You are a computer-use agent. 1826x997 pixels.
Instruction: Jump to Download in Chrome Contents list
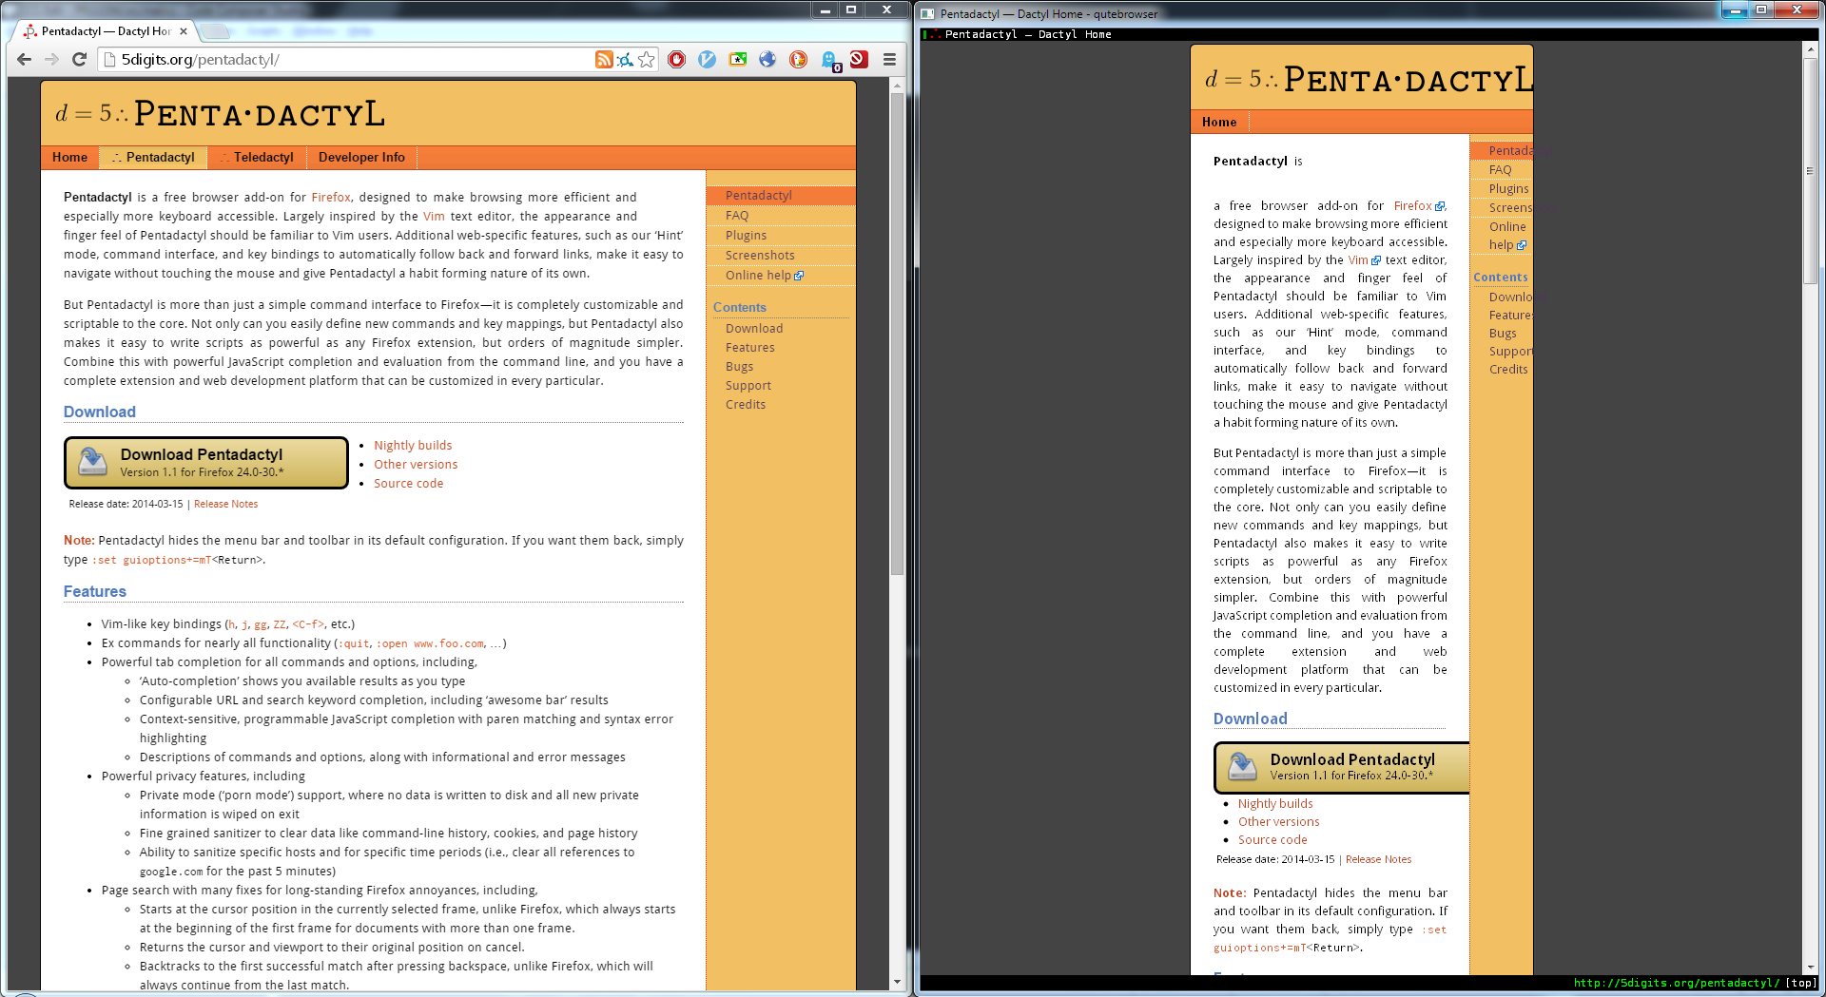tap(754, 328)
